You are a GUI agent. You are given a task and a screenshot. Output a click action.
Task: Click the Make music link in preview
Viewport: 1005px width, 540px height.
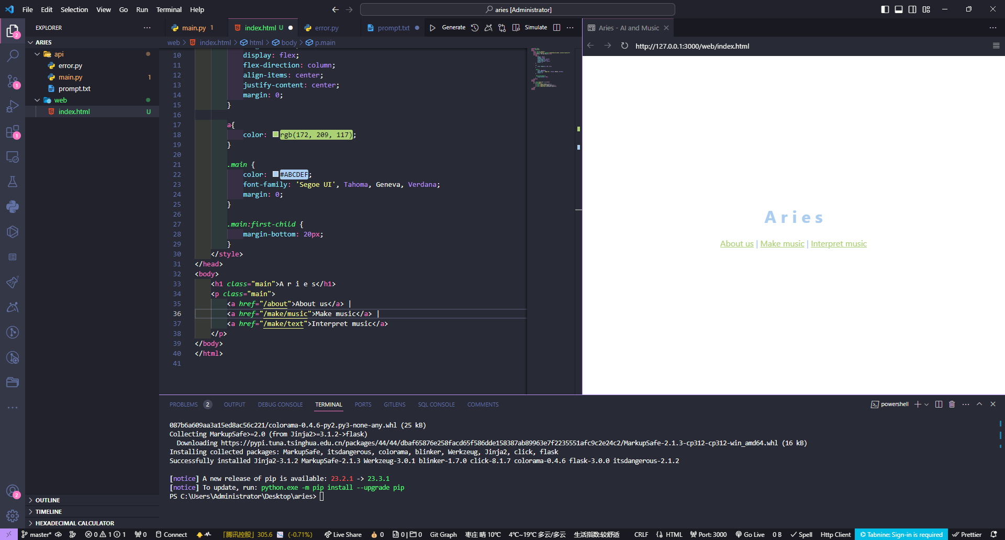(782, 244)
